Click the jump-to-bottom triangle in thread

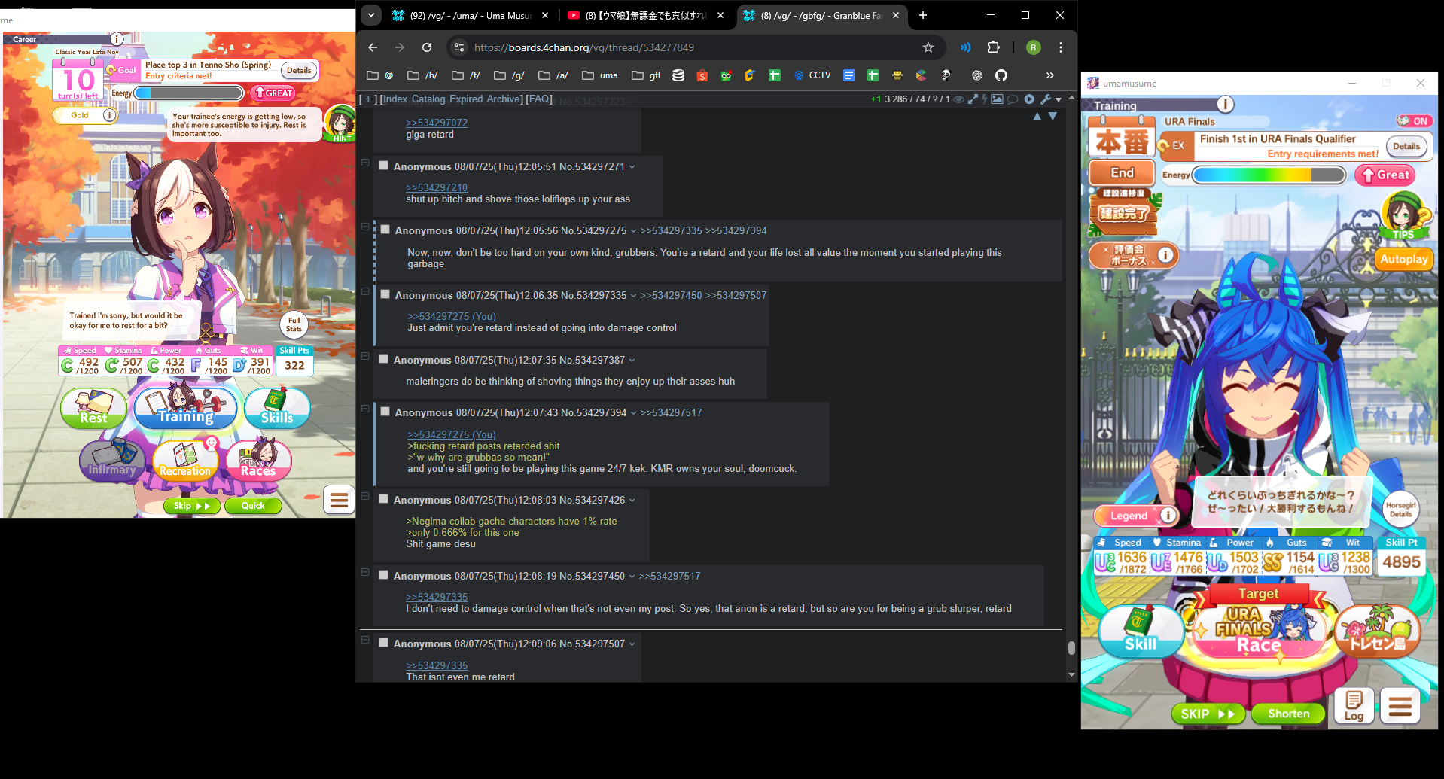1053,117
